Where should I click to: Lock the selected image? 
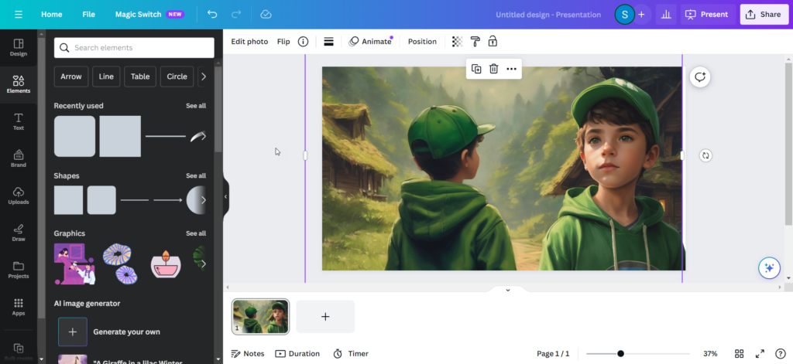pos(493,42)
